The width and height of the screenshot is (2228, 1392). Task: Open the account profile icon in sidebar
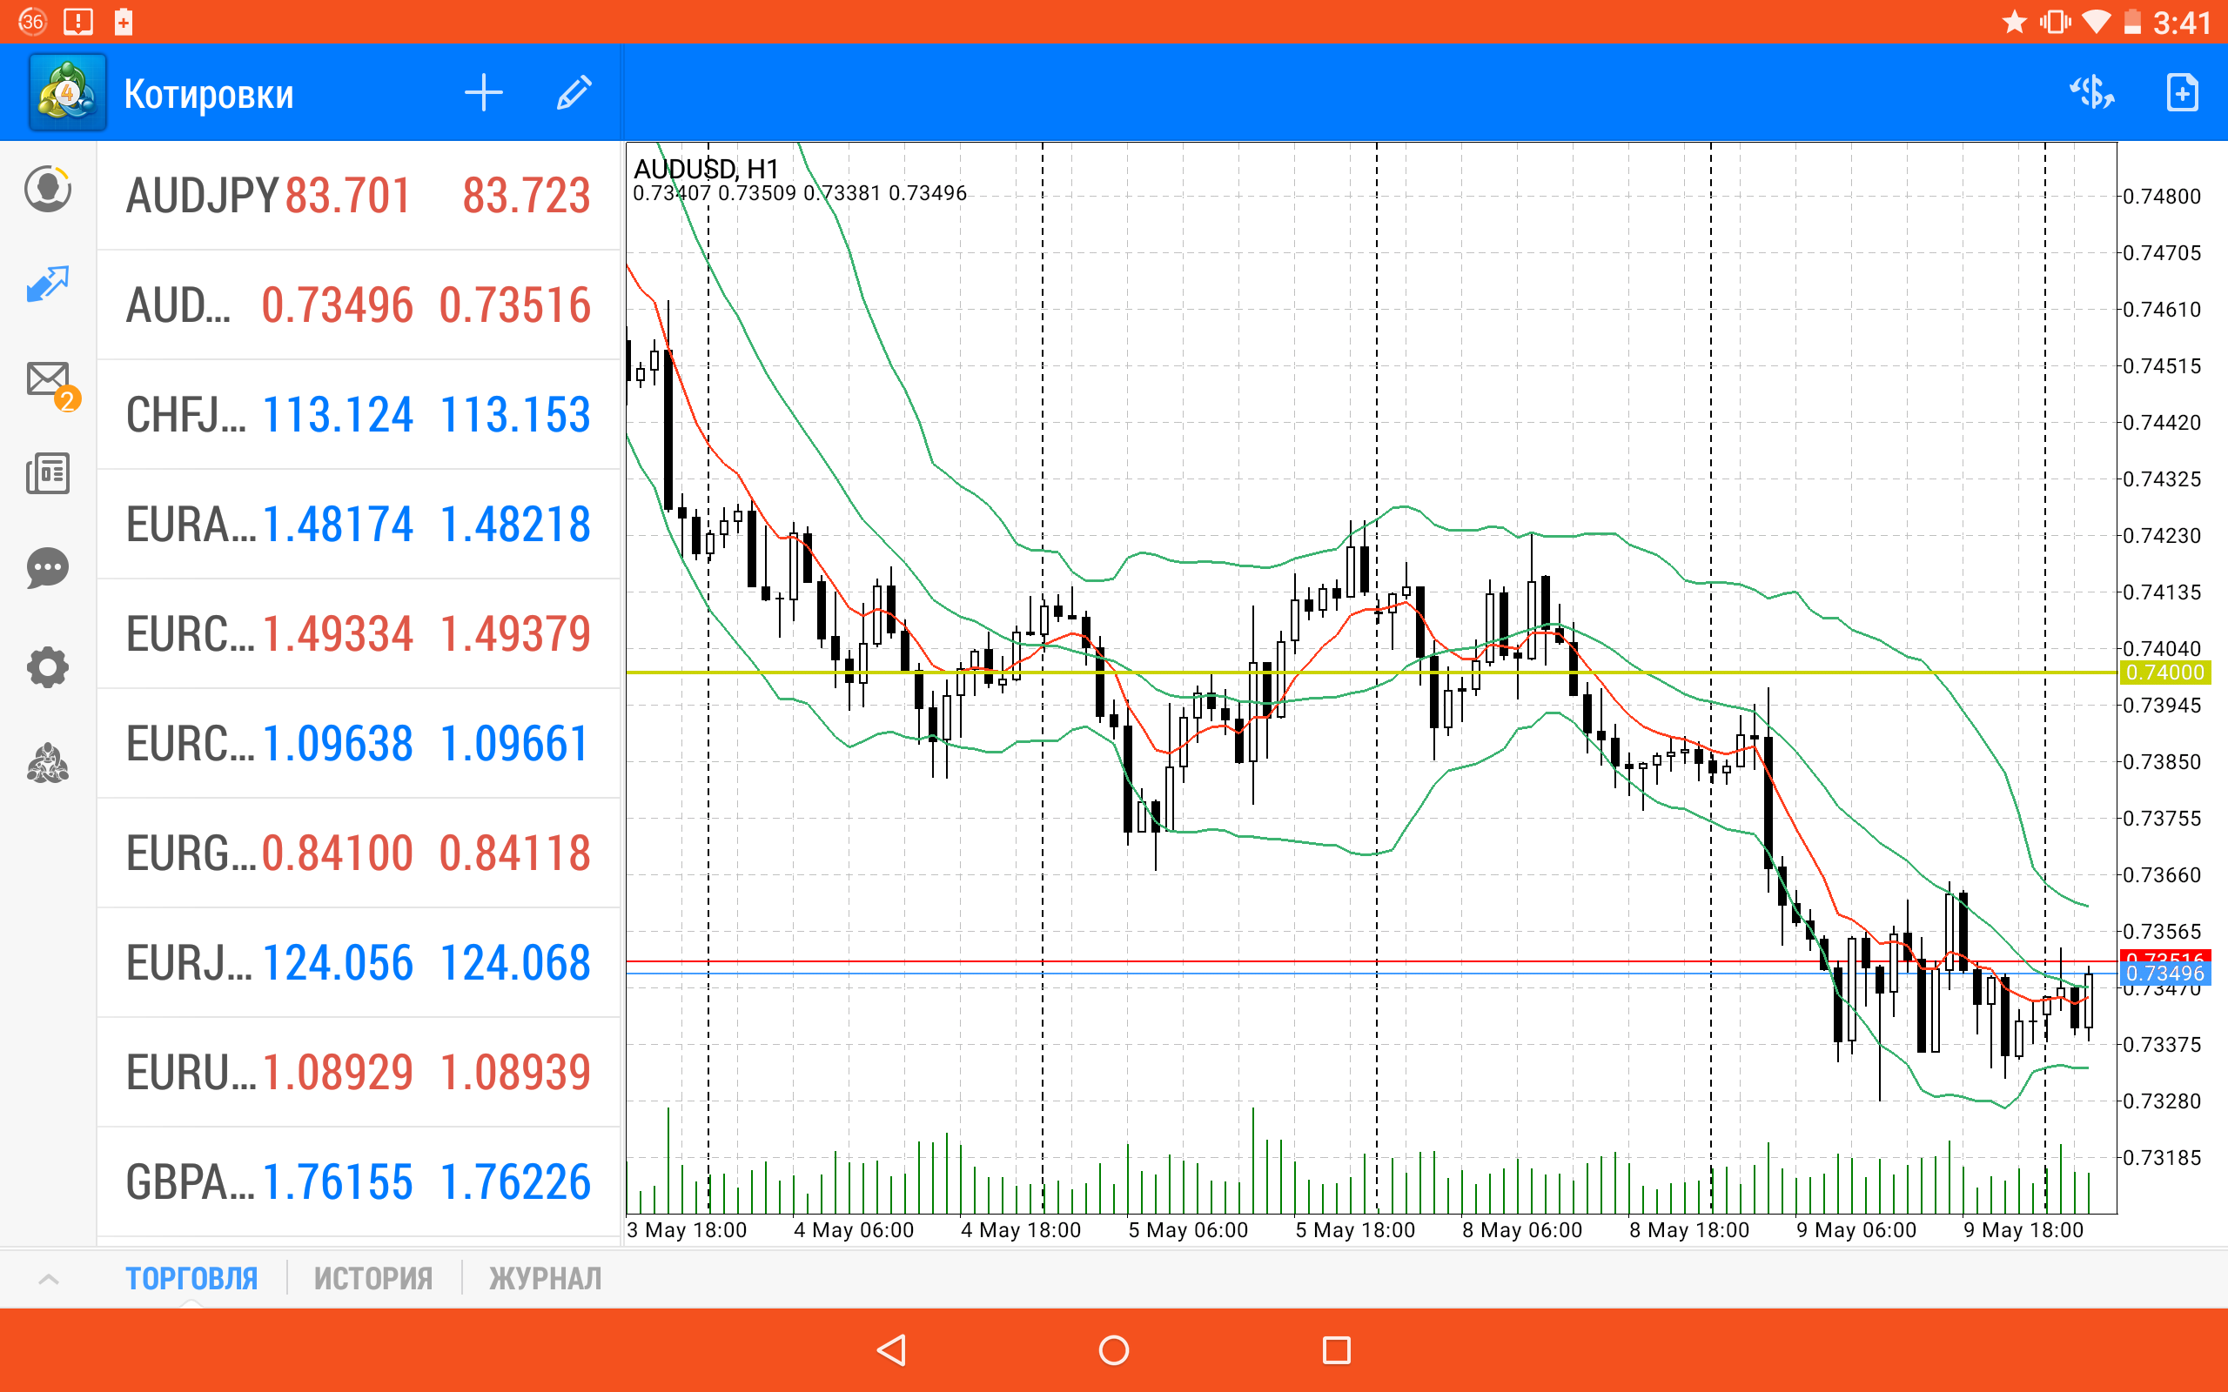[x=48, y=189]
